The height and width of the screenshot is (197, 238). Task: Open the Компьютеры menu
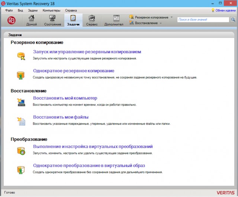(x=51, y=10)
